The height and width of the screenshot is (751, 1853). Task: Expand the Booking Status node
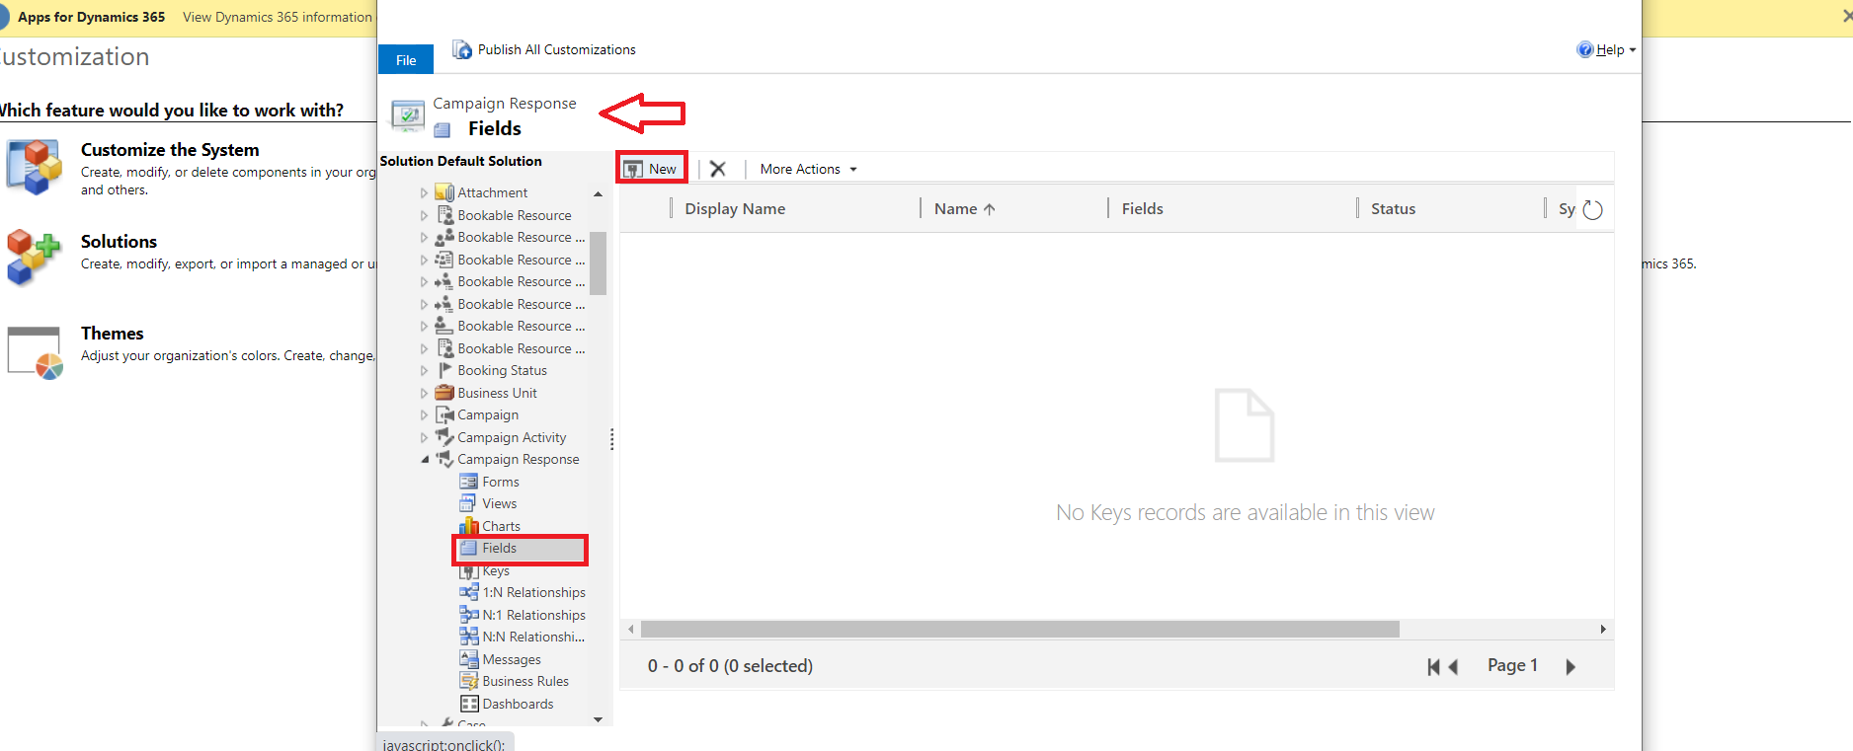point(425,371)
